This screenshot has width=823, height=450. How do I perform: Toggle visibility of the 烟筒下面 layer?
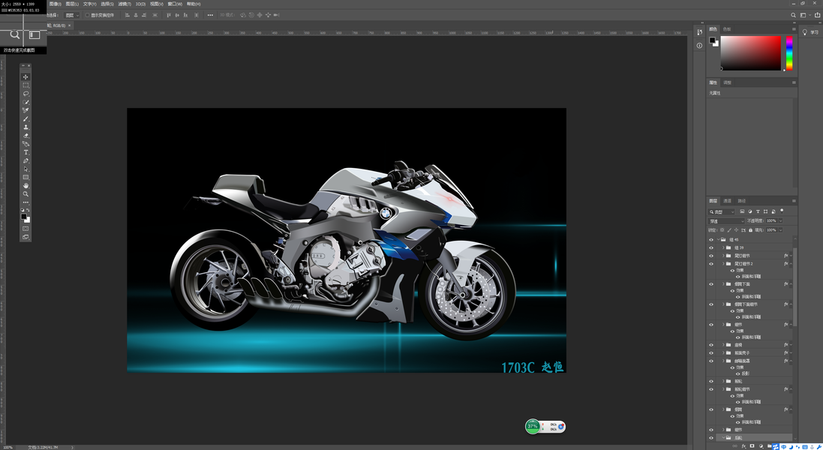coord(711,284)
